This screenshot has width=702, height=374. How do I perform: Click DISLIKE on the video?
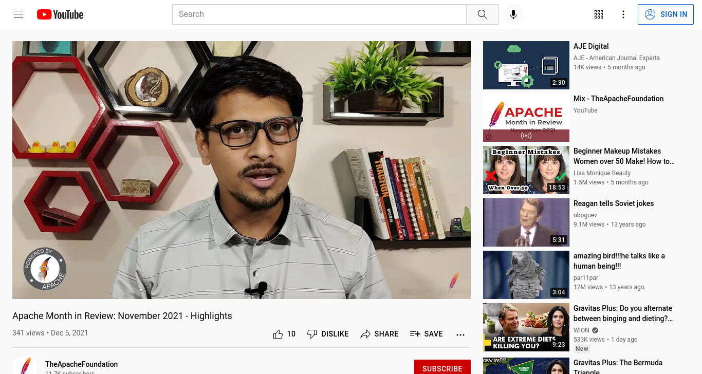tap(328, 334)
